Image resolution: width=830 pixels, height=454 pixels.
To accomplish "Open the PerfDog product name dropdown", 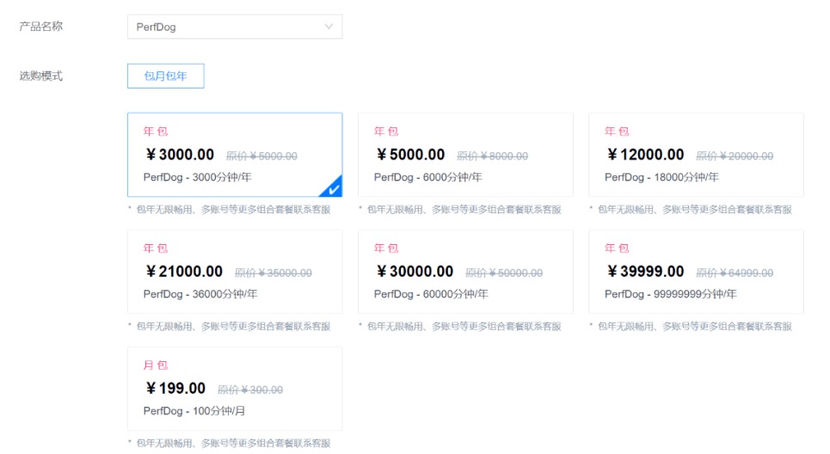I will (235, 27).
